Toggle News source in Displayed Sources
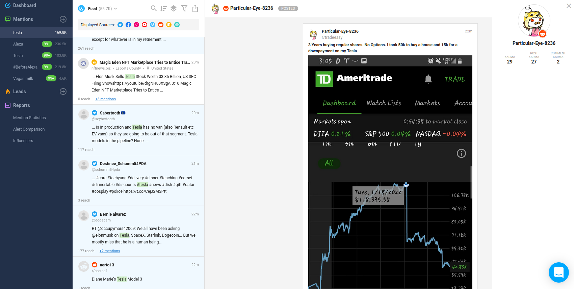Image resolution: width=574 pixels, height=289 pixels. pyautogui.click(x=169, y=25)
